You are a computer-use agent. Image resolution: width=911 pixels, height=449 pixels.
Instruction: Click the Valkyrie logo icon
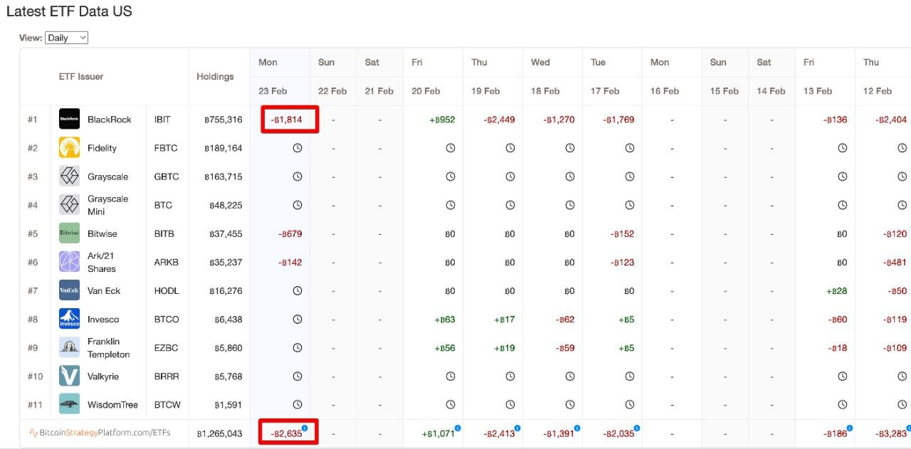70,376
